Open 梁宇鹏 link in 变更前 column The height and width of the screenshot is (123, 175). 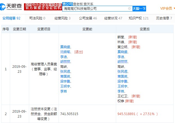(x=65, y=81)
